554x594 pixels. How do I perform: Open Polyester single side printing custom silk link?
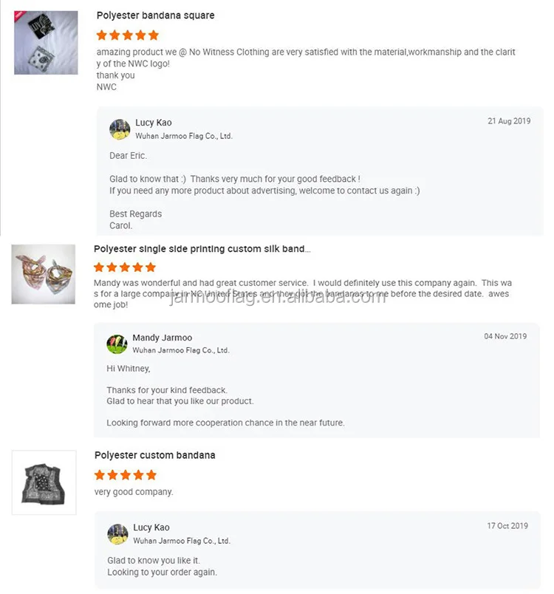(202, 249)
